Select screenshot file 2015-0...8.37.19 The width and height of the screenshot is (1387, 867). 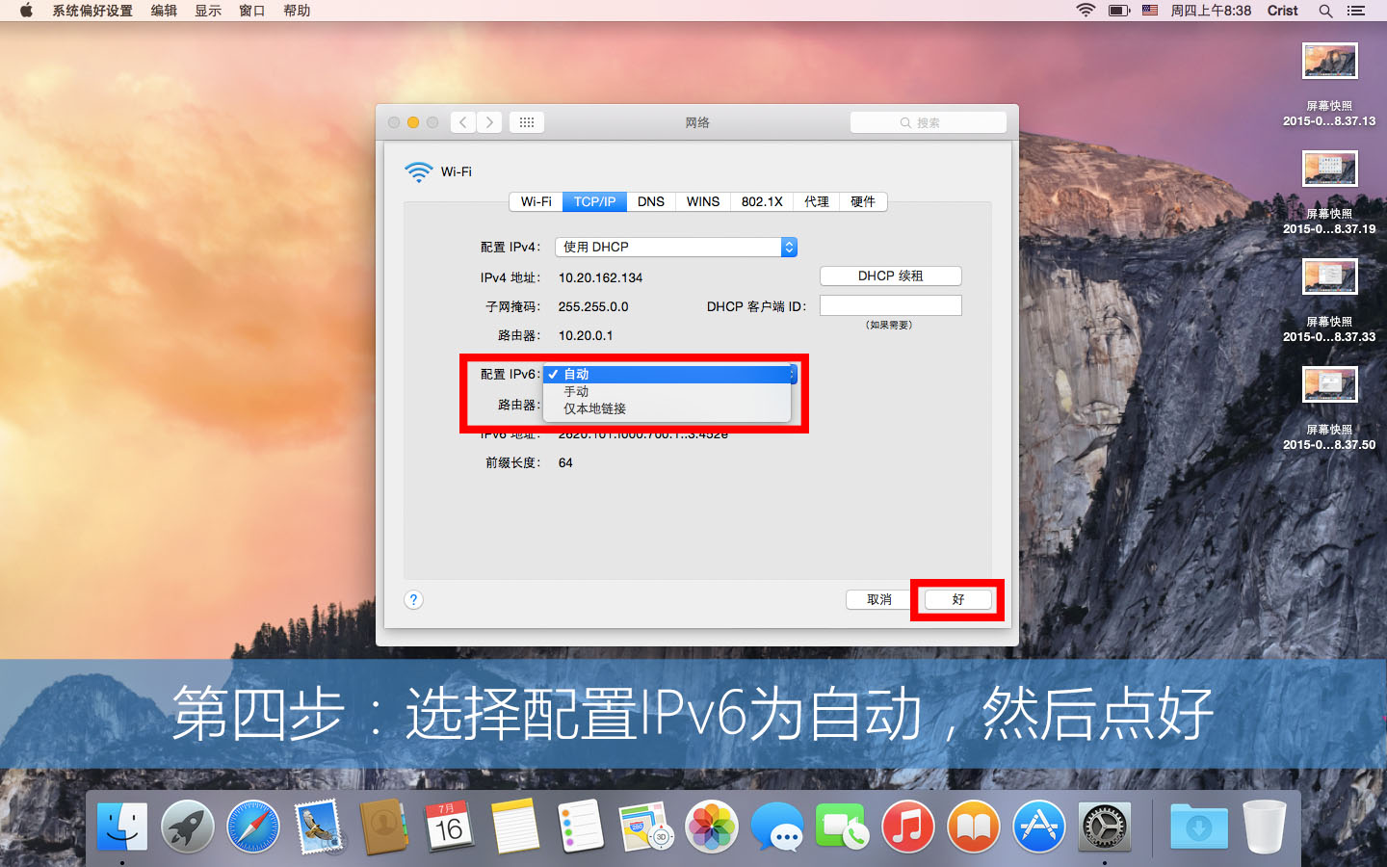point(1329,193)
